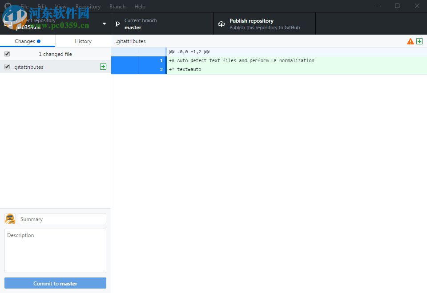Open the lint warning triangle in diff toolbar
Viewport: 427px width, 293px height.
(x=410, y=41)
